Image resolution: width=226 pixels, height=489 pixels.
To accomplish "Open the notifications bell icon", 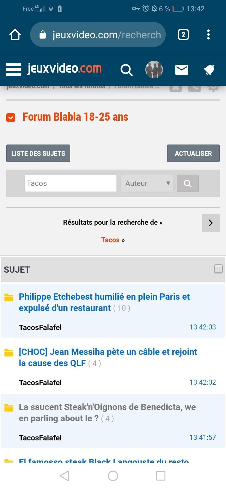I will tap(209, 70).
